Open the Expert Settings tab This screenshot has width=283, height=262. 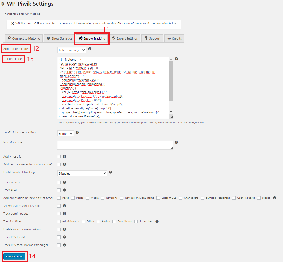pos(125,38)
